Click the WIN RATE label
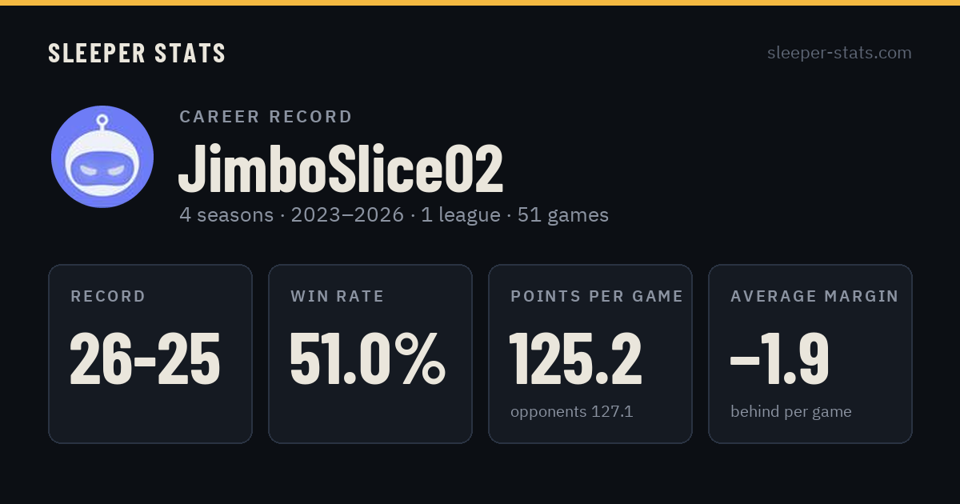 pyautogui.click(x=338, y=297)
